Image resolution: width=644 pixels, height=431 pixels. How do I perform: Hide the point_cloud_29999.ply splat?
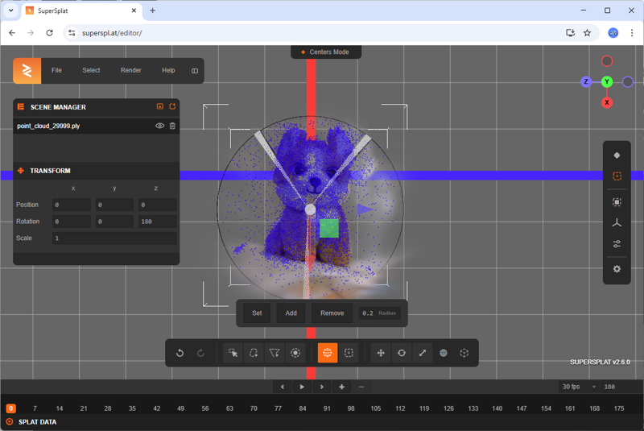159,126
